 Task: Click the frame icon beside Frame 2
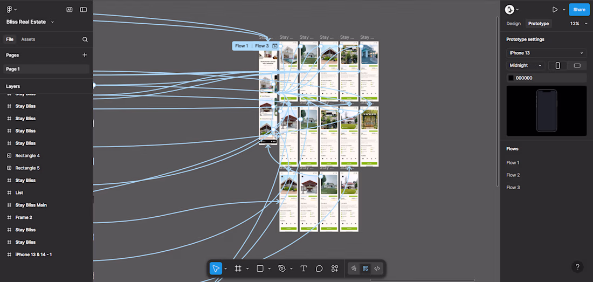[x=10, y=217]
